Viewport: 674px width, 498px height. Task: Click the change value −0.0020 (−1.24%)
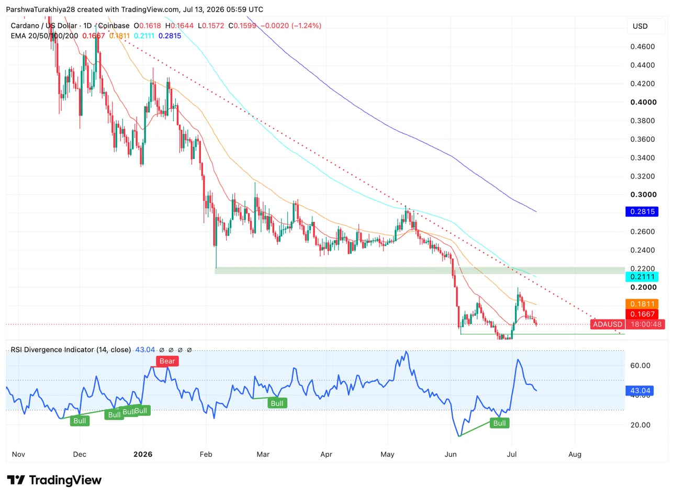click(x=291, y=25)
